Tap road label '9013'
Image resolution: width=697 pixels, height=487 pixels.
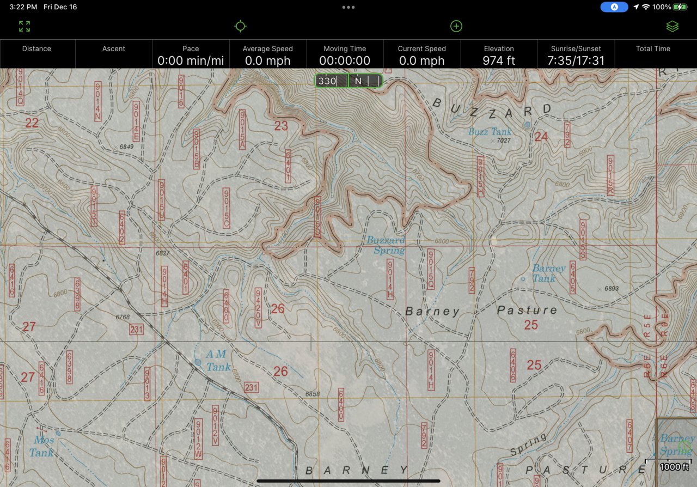pyautogui.click(x=147, y=383)
